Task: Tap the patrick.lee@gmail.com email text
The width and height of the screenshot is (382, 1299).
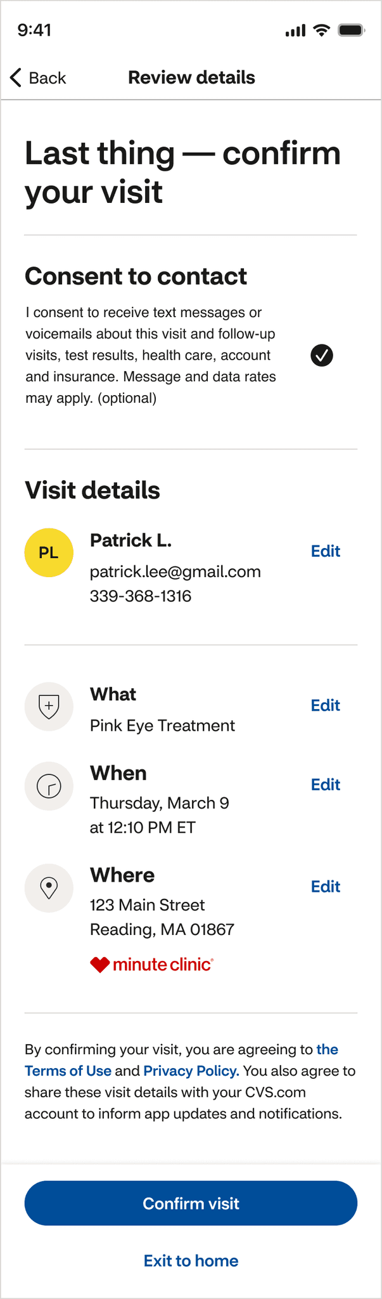Action: 175,571
